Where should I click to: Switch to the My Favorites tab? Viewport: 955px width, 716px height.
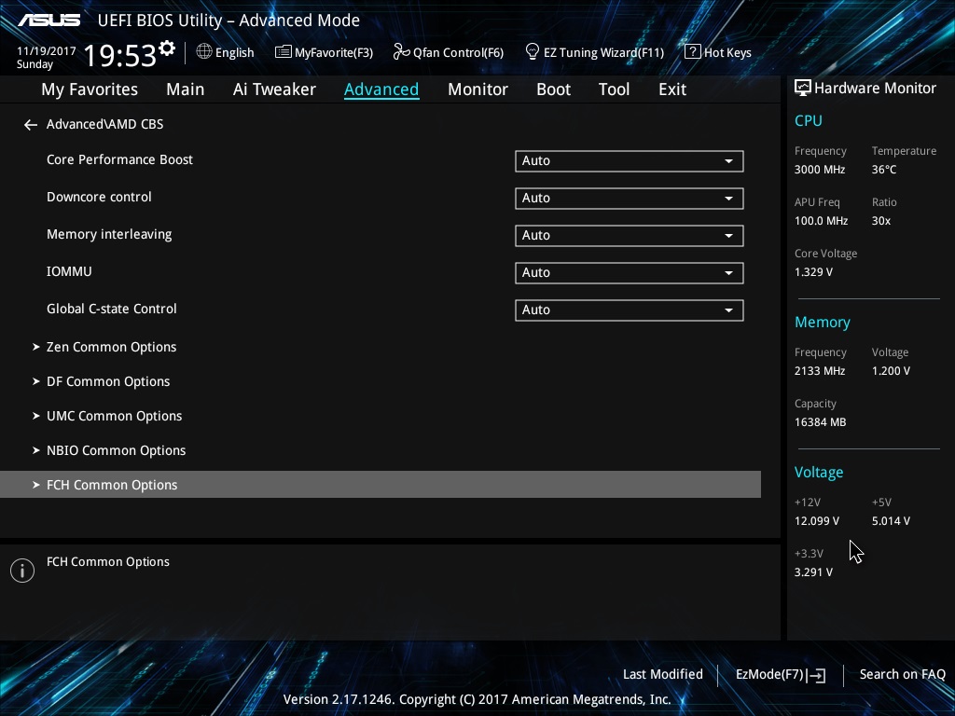[x=90, y=89]
